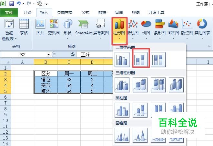213x146 pixels.
Task: Select the stacked cone chart
Action: pos(140,135)
